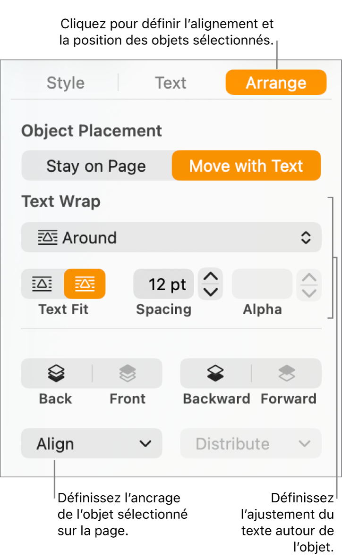Open the Text Wrap Around dropdown
The width and height of the screenshot is (342, 558).
click(171, 238)
